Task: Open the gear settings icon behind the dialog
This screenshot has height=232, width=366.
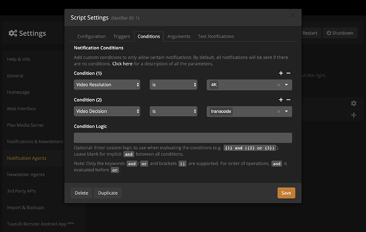Action: pos(354,103)
